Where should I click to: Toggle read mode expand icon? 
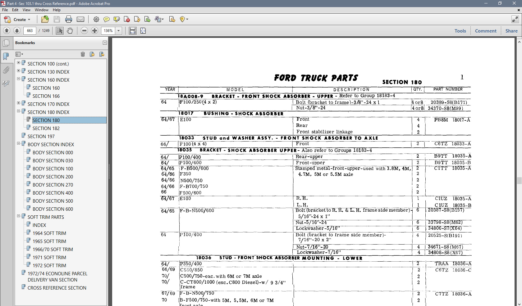coord(515,19)
